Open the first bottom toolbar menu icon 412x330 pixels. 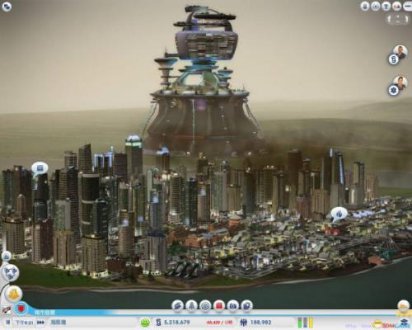click(178, 305)
